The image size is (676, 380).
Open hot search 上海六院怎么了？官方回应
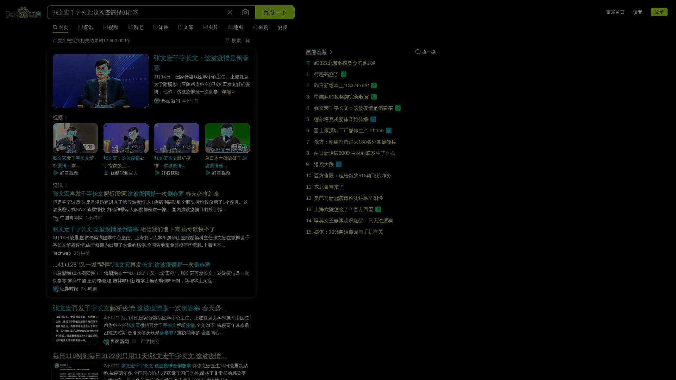coord(343,209)
